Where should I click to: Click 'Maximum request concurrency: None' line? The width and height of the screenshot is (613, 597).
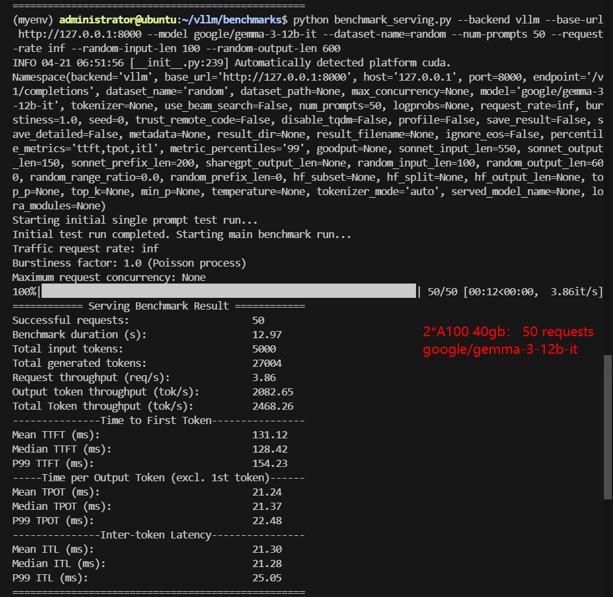[x=109, y=278]
